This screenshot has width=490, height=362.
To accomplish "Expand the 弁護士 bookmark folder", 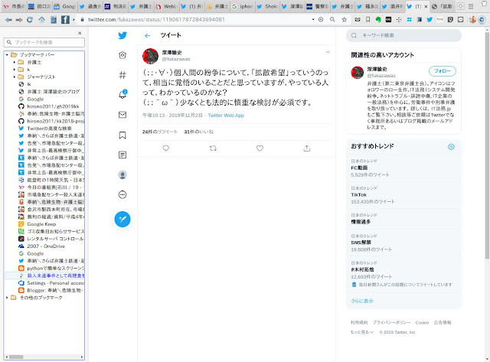I will pyautogui.click(x=14, y=62).
